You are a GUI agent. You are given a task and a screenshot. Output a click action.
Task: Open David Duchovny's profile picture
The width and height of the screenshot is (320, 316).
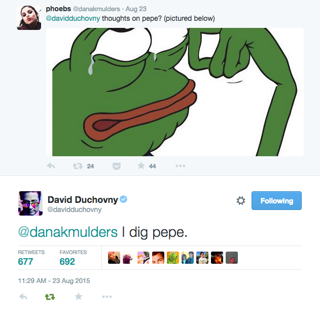click(x=30, y=203)
